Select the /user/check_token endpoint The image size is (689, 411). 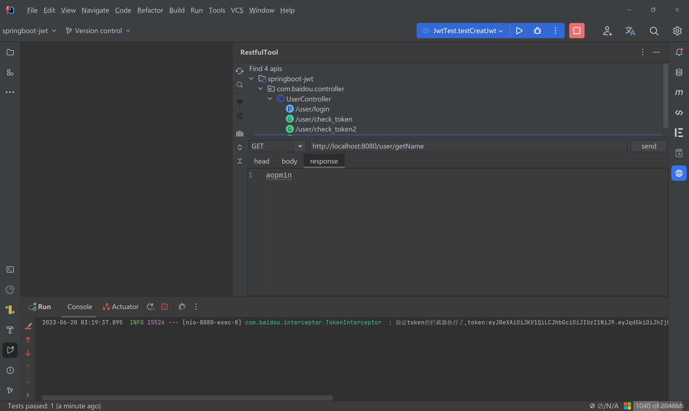tap(324, 119)
